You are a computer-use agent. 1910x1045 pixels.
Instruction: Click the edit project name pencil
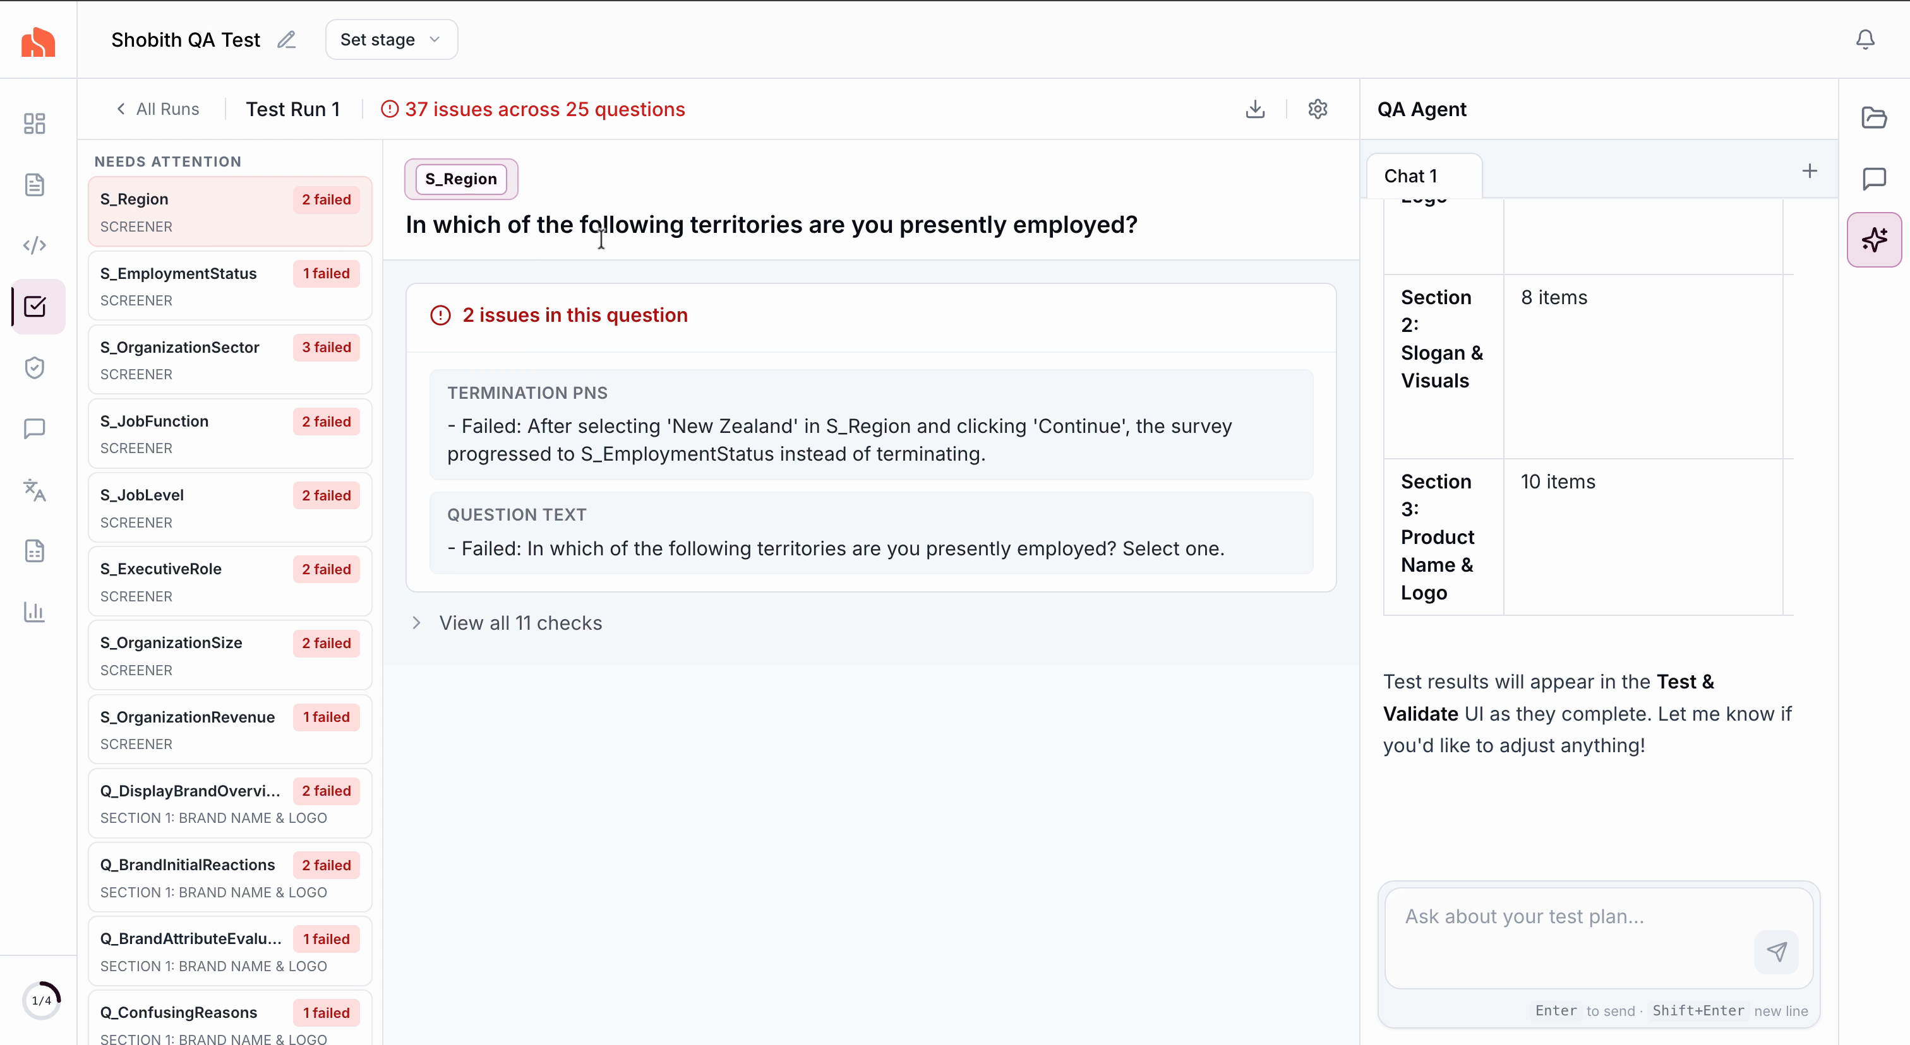coord(286,40)
